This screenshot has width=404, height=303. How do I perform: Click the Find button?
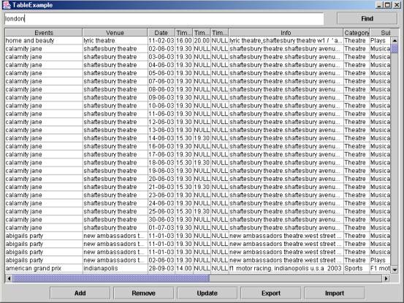(x=367, y=18)
